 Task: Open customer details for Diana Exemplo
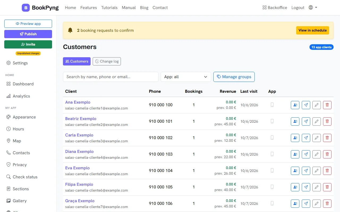(x=295, y=154)
